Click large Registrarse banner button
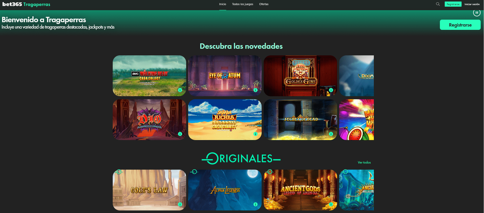The width and height of the screenshot is (484, 213). click(x=460, y=25)
